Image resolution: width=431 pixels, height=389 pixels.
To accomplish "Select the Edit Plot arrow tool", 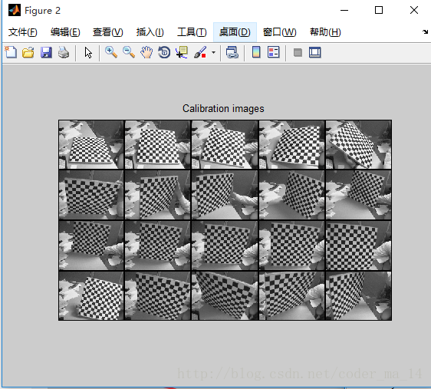I will click(88, 52).
